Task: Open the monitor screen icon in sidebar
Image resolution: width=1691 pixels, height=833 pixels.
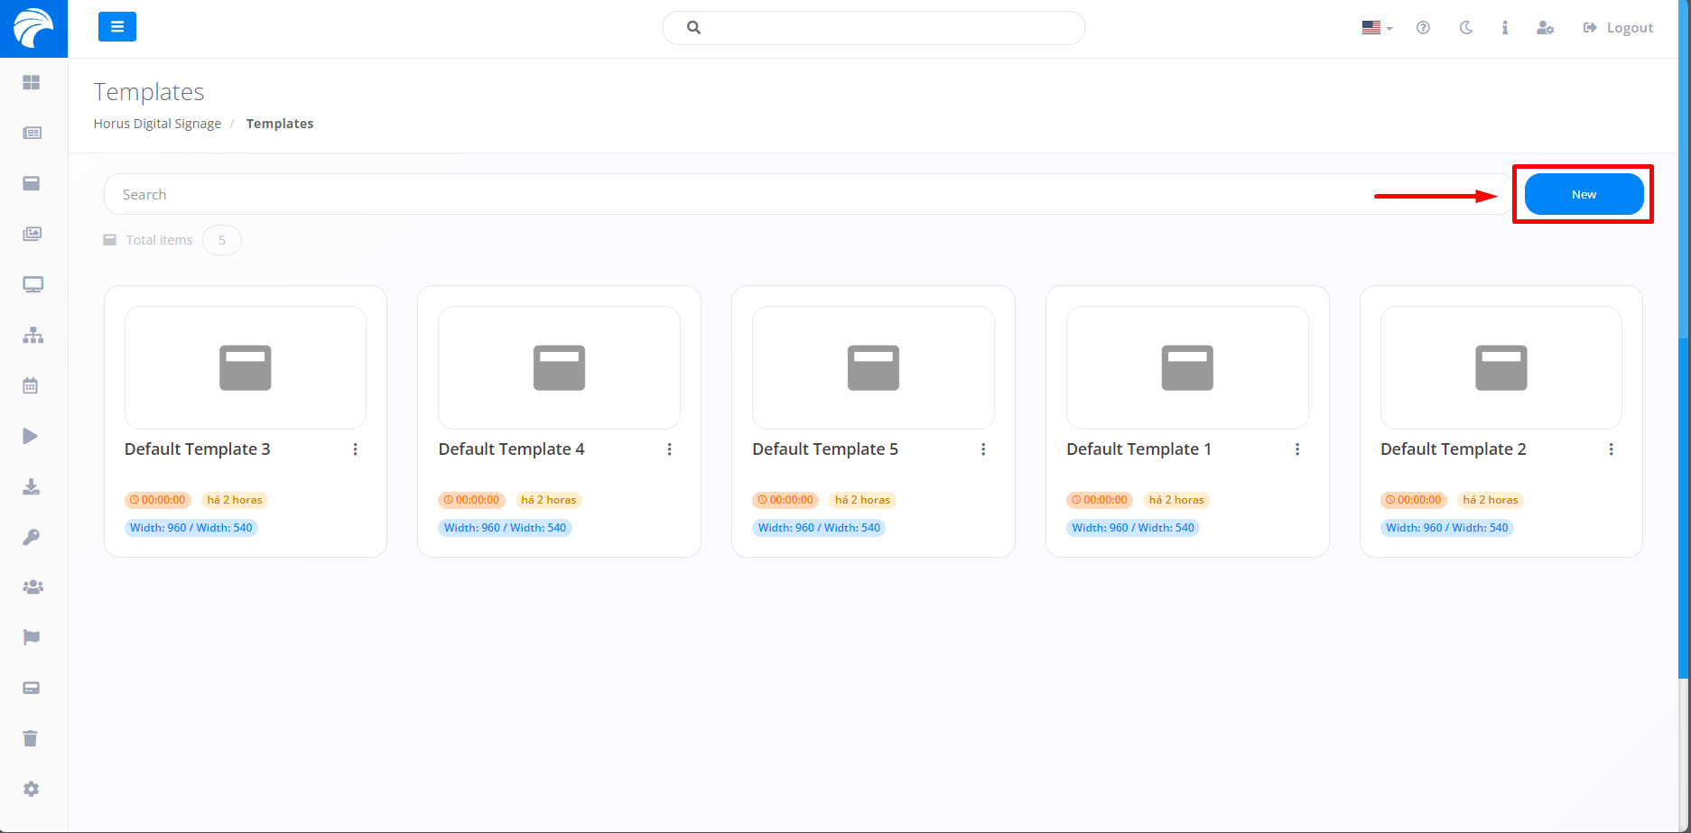Action: click(x=33, y=285)
